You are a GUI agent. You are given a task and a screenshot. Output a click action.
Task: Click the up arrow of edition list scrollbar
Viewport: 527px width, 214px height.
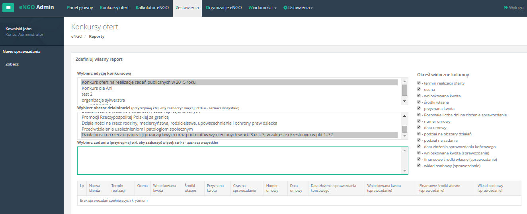(405, 81)
